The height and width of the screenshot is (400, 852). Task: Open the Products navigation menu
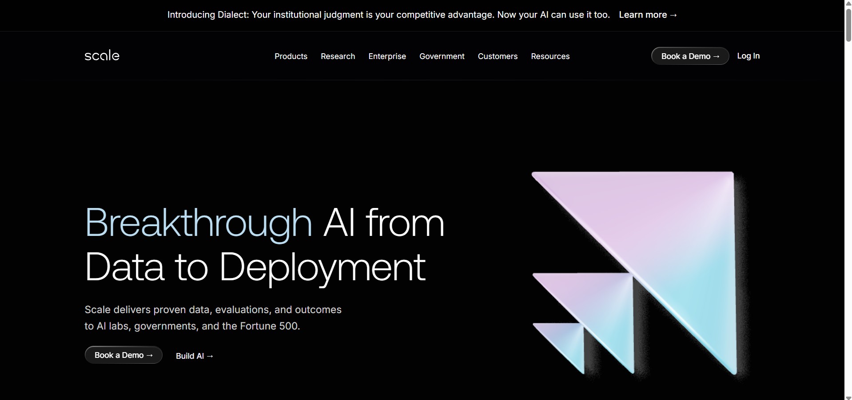pyautogui.click(x=291, y=56)
